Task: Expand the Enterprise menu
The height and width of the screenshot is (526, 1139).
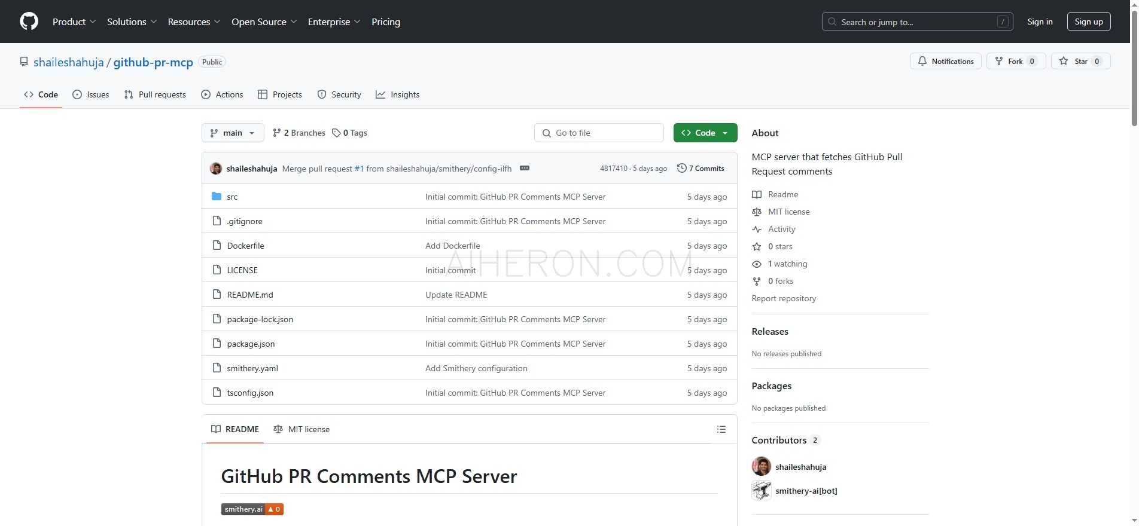Action: [334, 22]
